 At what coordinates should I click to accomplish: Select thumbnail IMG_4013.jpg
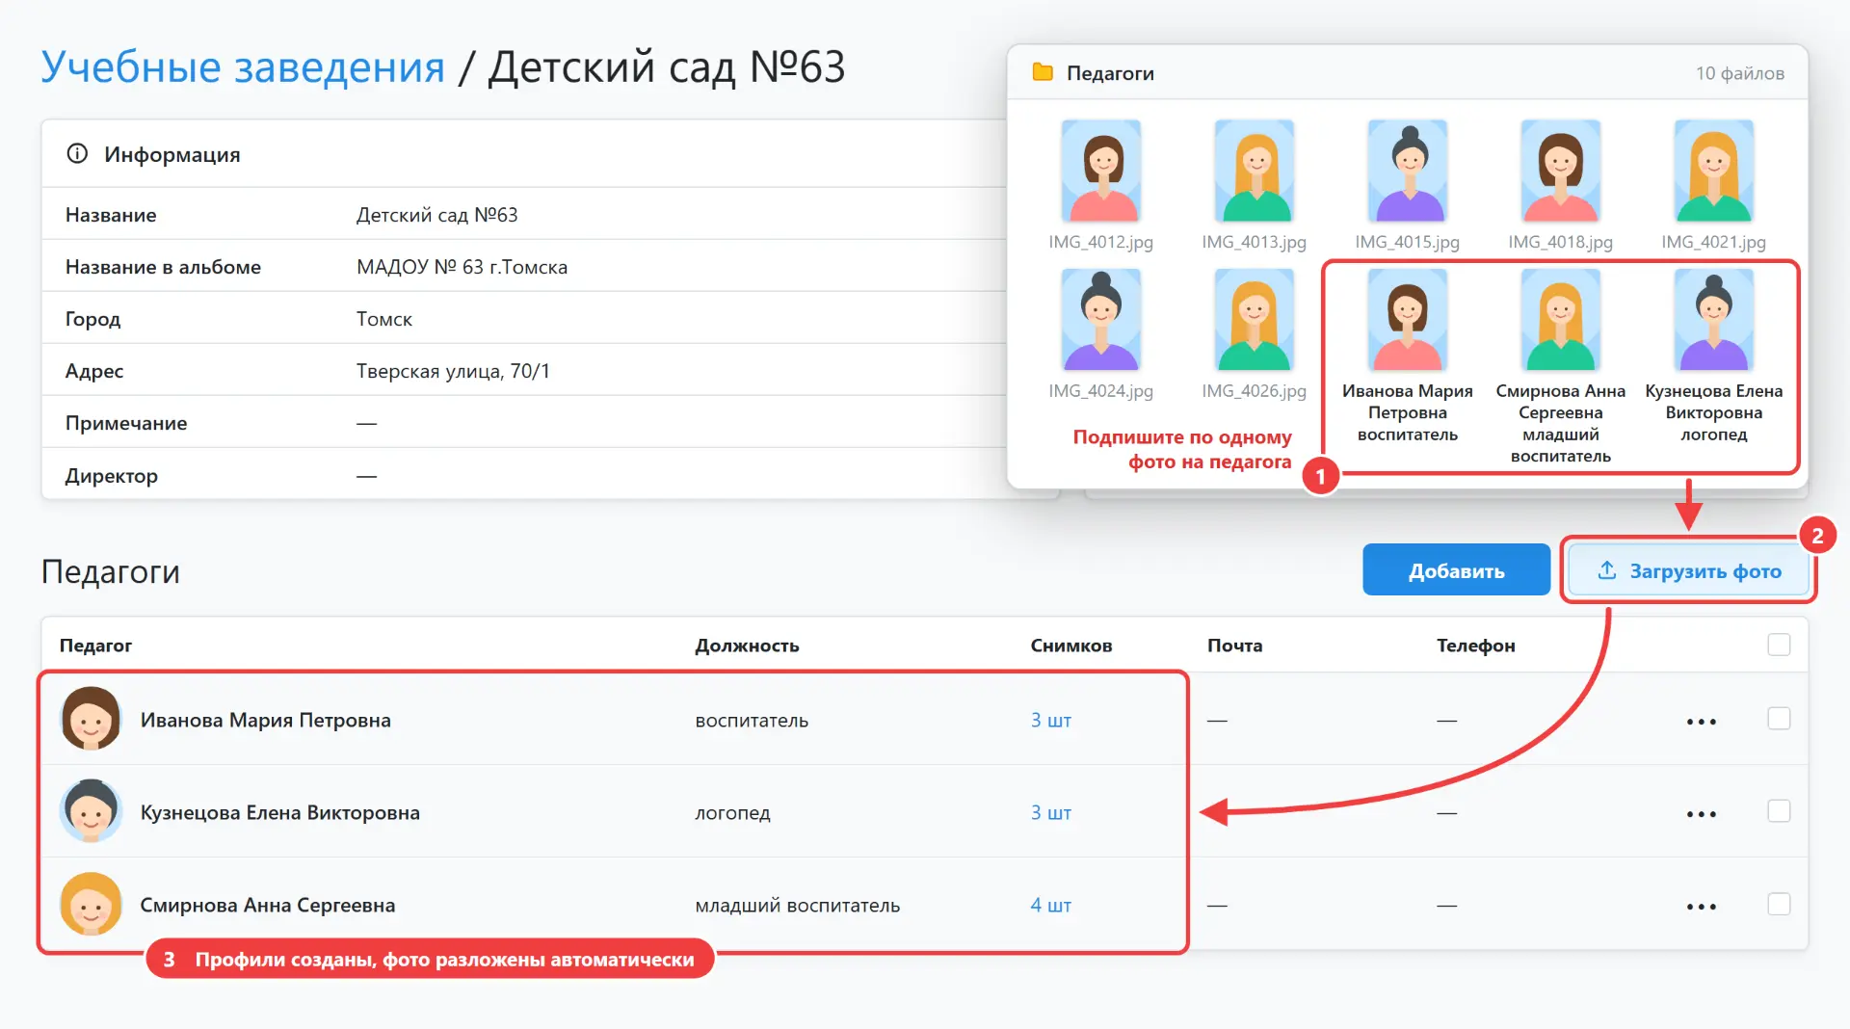[1254, 171]
